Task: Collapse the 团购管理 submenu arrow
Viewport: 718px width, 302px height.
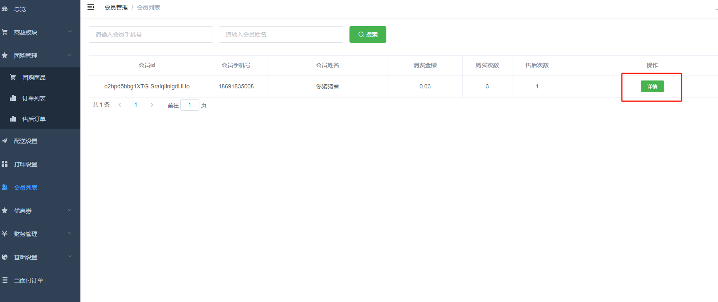Action: tap(70, 55)
